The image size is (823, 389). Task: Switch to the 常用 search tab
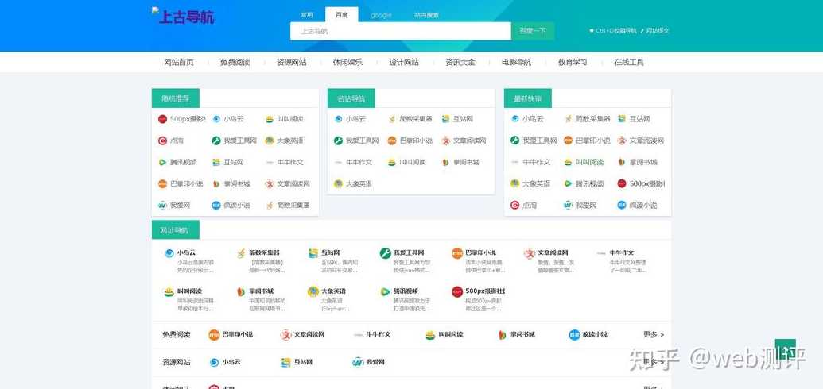coord(307,15)
